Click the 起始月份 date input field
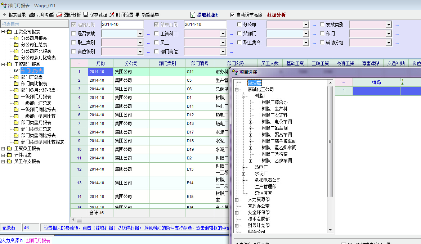The image size is (421, 244). [122, 25]
